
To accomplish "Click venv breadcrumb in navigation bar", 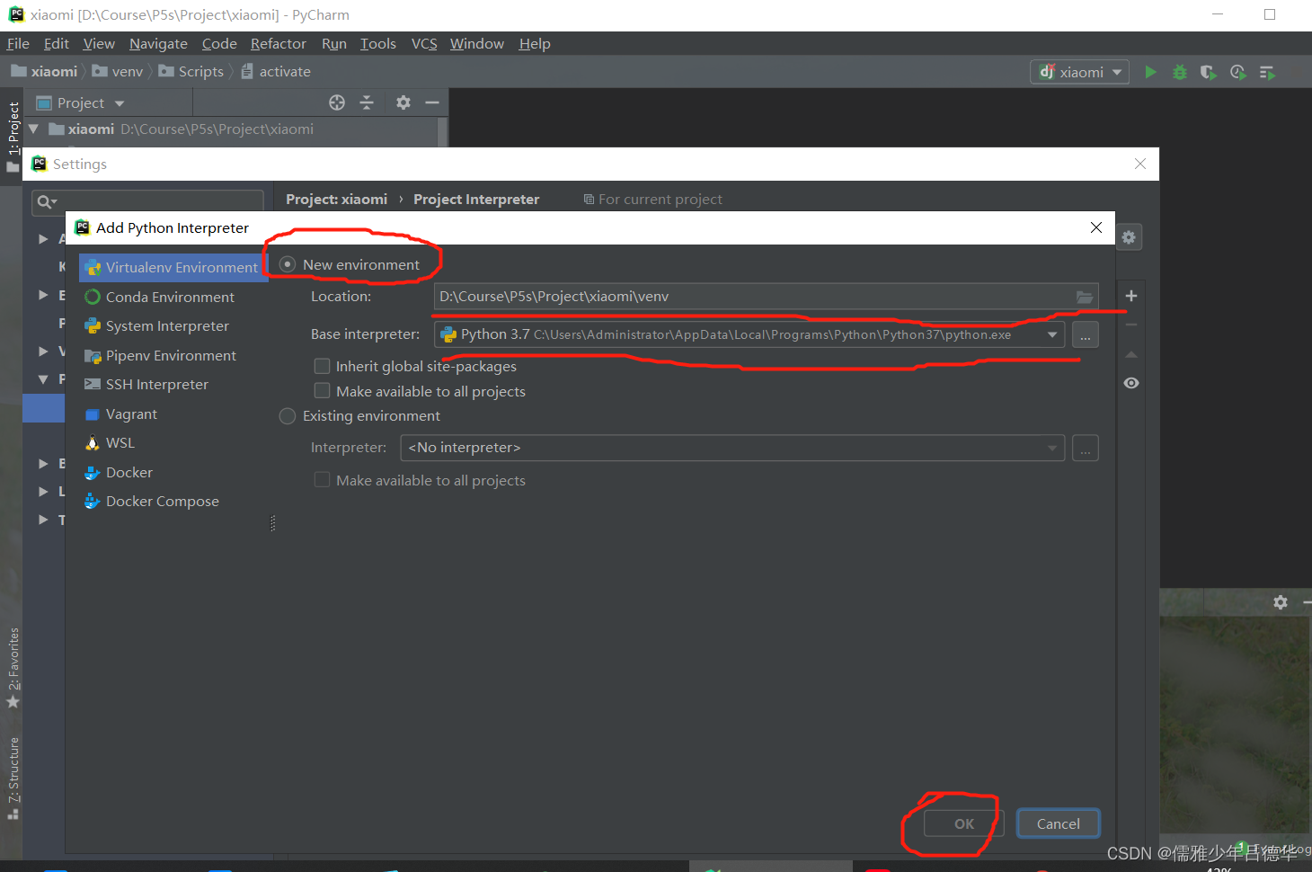I will 118,71.
